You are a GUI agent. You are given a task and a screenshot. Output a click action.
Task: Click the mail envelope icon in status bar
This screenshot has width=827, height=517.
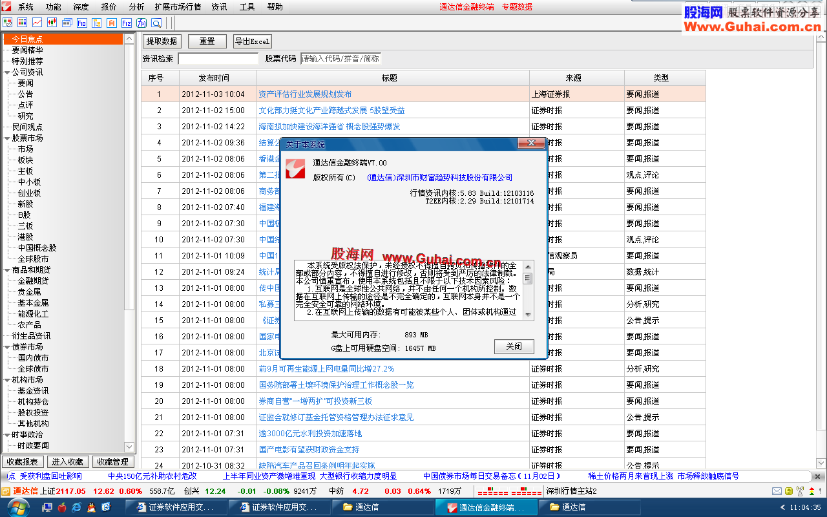(777, 491)
